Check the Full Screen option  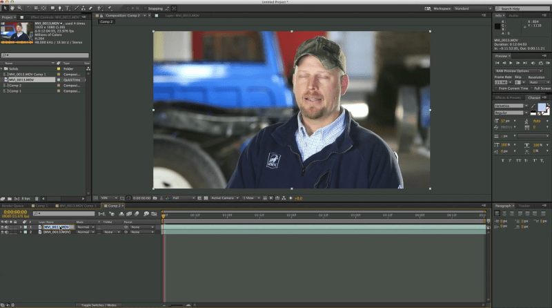point(532,88)
